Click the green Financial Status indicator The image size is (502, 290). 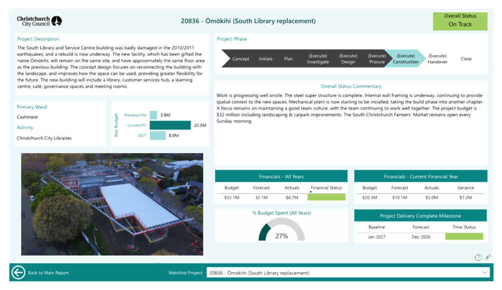tap(326, 198)
